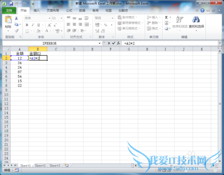
Task: Switch to the Formulas tab
Action: [69, 10]
